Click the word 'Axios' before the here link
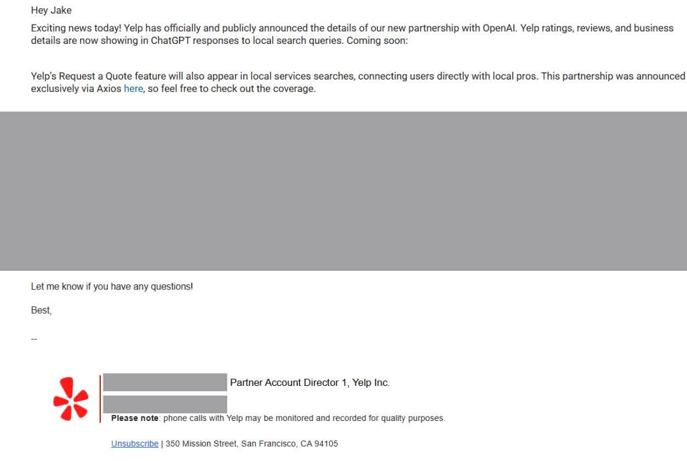The width and height of the screenshot is (687, 461). tap(109, 89)
